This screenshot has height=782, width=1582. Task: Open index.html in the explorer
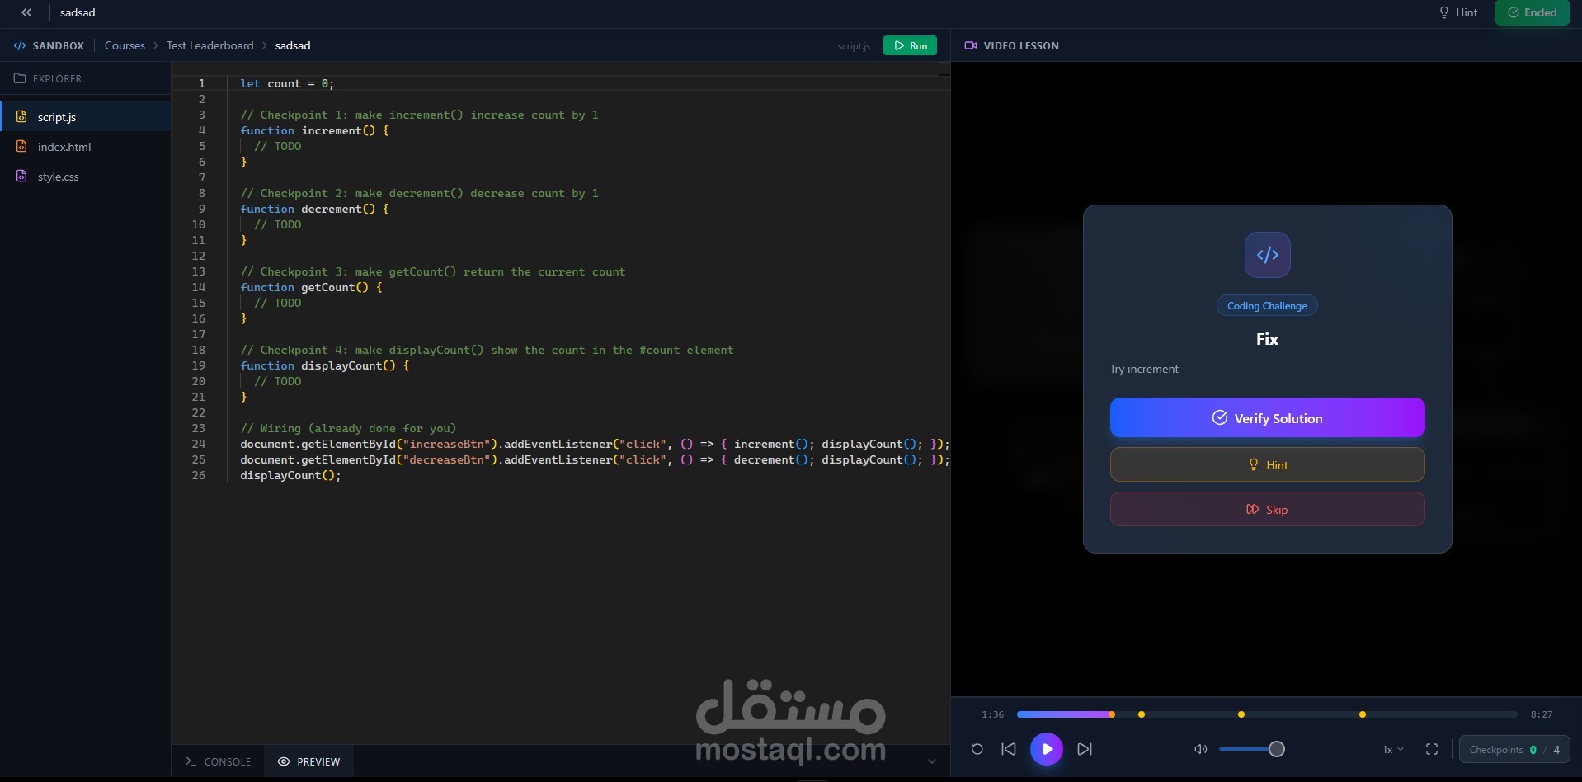pos(86,147)
